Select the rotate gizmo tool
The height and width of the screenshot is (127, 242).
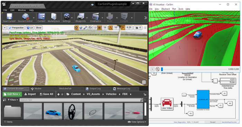81,28
